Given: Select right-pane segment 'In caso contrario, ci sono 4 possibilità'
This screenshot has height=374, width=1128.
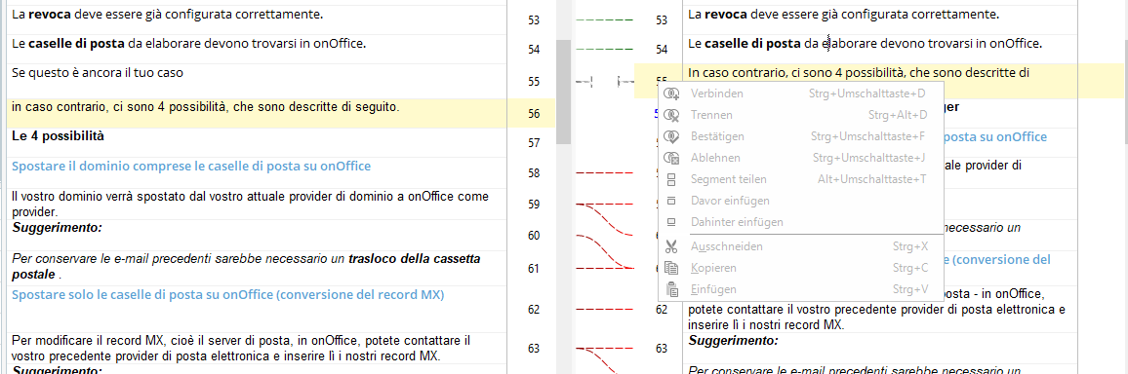Looking at the screenshot, I should point(859,73).
